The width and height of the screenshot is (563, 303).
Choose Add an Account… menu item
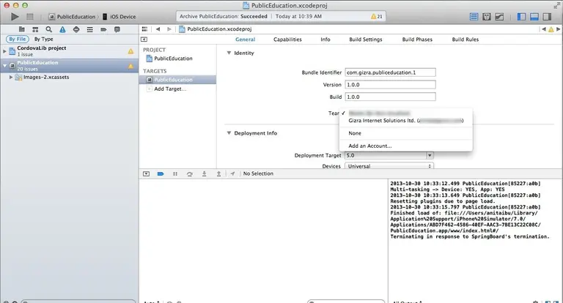(405, 146)
